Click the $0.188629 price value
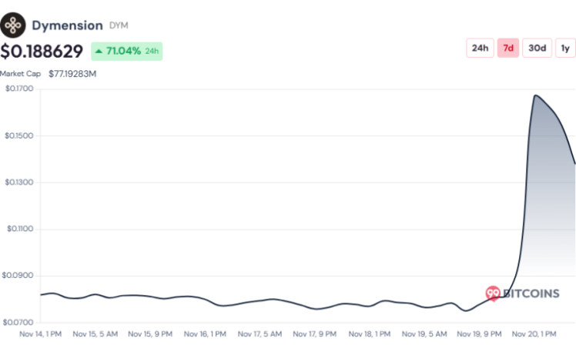This screenshot has width=576, height=345. point(42,52)
